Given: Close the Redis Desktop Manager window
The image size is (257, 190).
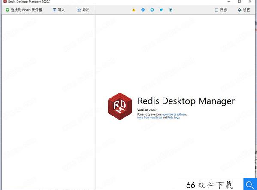Looking at the screenshot, I should tap(250, 1).
